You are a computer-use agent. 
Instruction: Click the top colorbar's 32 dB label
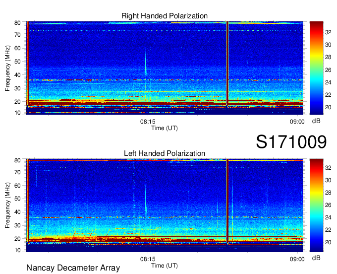coord(328,32)
